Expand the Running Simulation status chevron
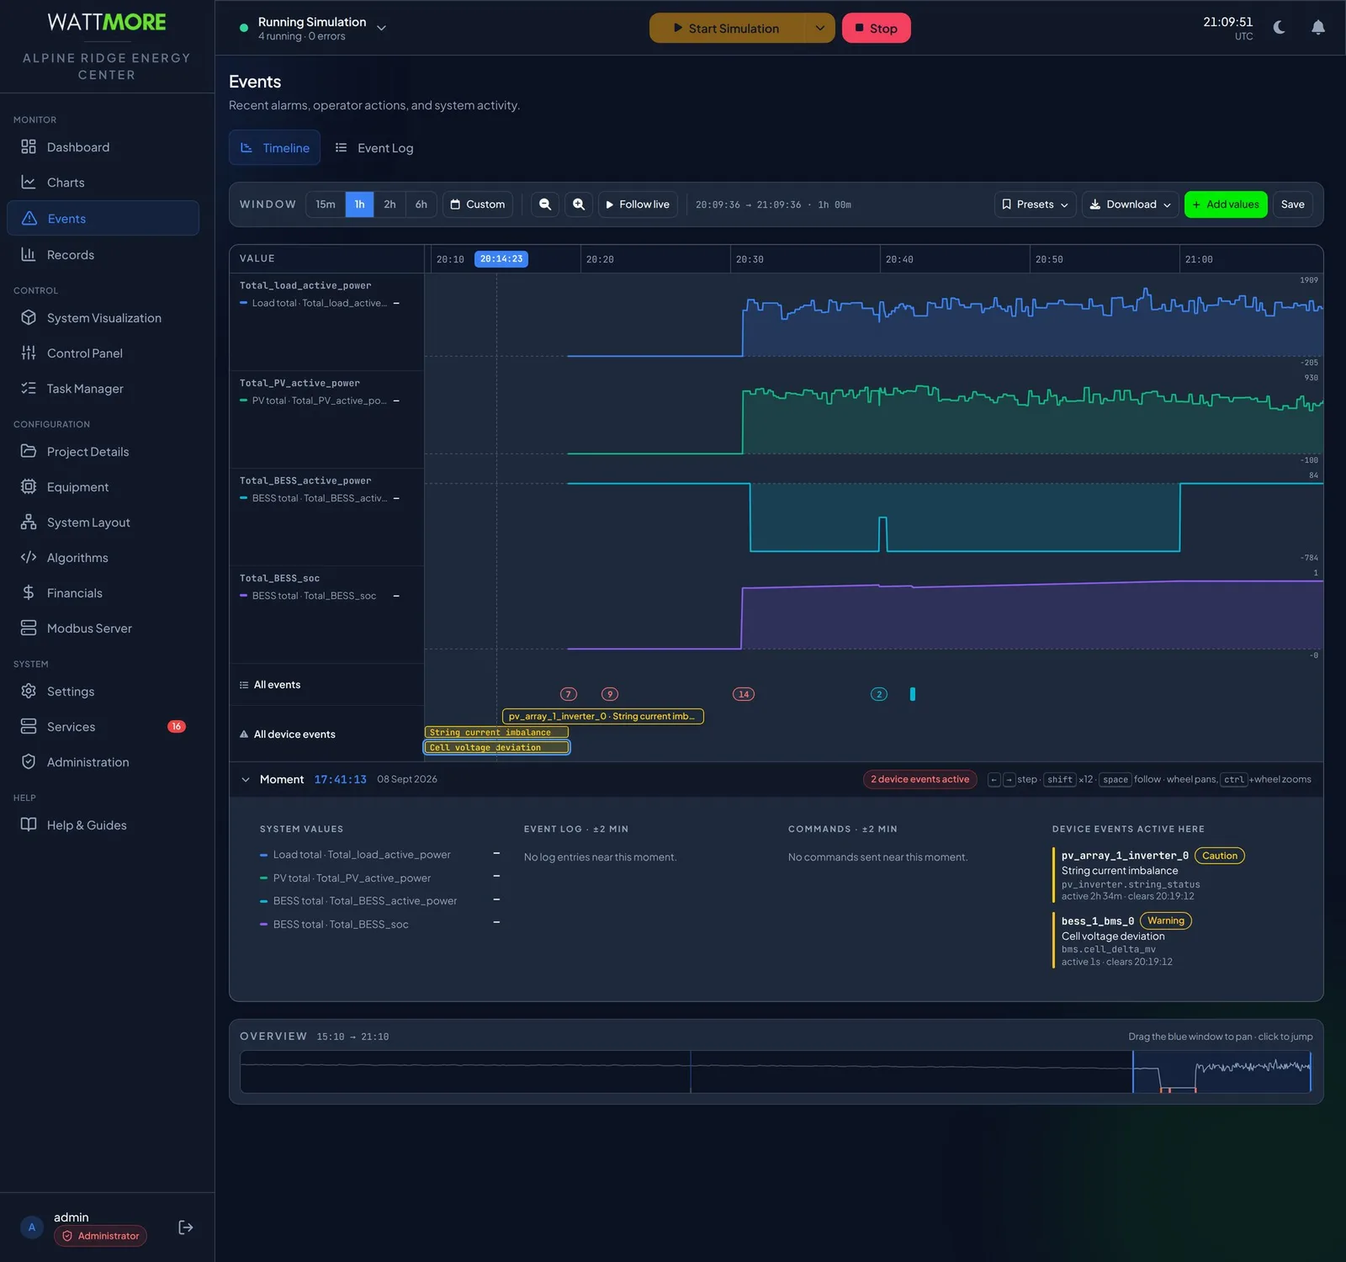1346x1262 pixels. [382, 28]
